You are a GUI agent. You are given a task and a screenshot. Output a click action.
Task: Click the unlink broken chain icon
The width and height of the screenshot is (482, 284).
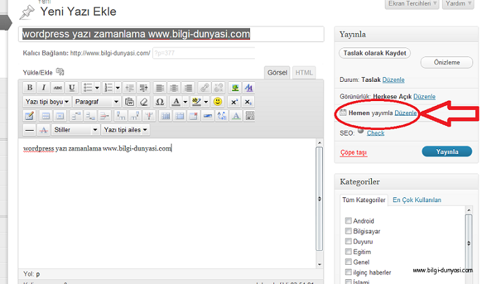pyautogui.click(x=218, y=87)
